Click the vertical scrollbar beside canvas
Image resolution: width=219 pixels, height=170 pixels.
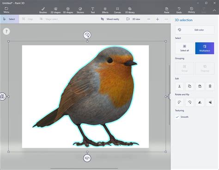tap(170, 95)
